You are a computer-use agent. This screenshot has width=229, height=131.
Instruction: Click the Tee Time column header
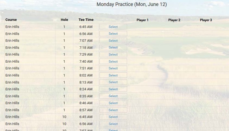click(86, 20)
